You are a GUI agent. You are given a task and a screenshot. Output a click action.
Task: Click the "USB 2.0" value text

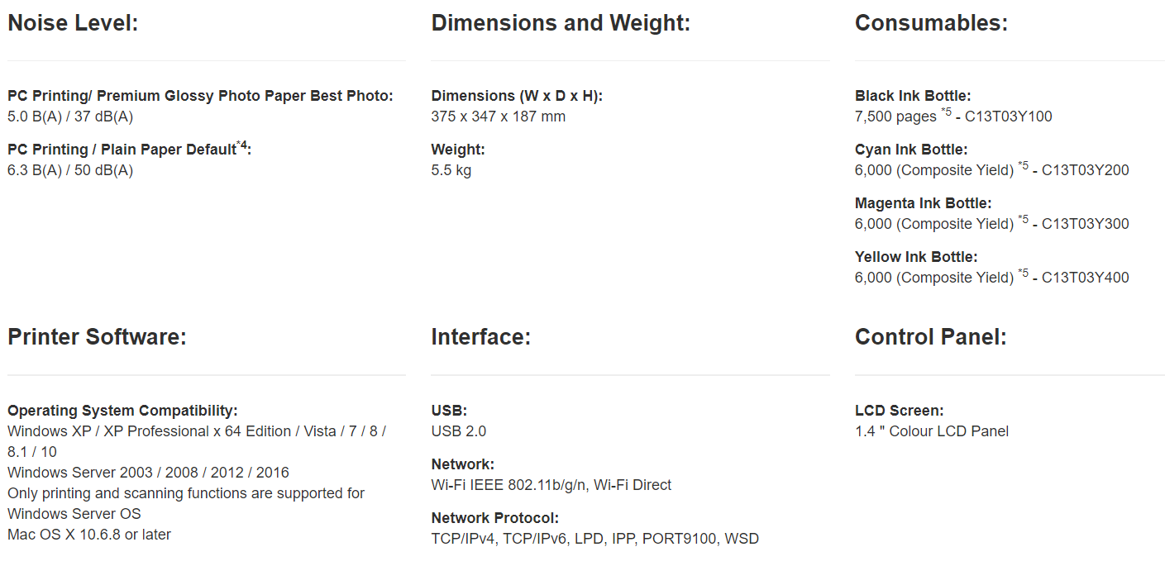[x=459, y=431]
